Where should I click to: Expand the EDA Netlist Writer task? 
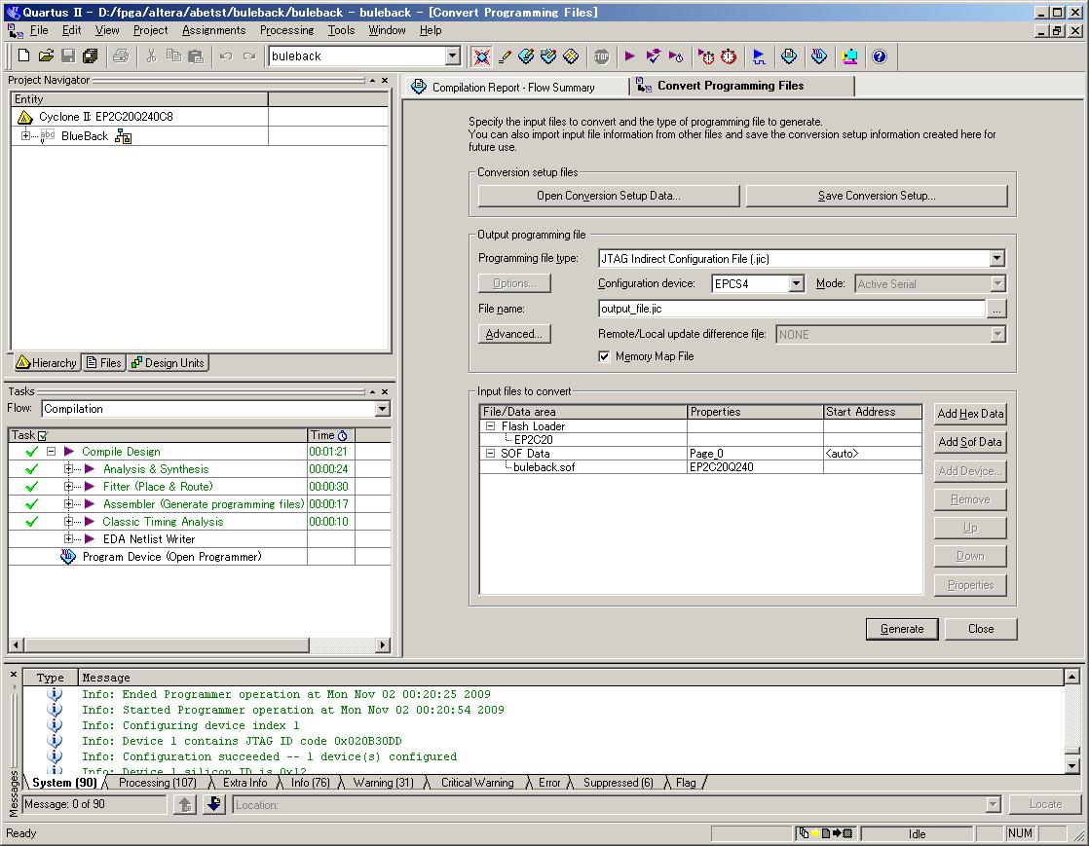coord(68,538)
